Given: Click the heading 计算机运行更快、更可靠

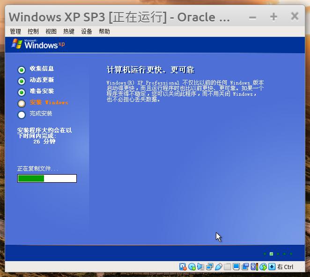Looking at the screenshot, I should pyautogui.click(x=151, y=70).
